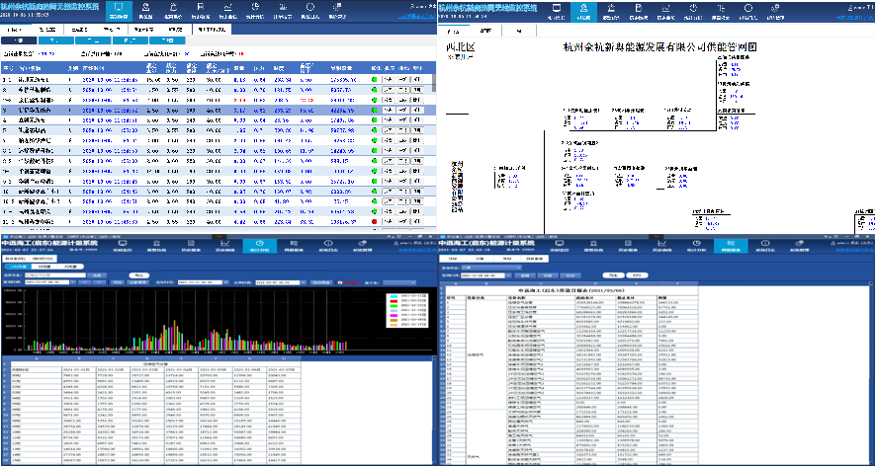The width and height of the screenshot is (877, 467).
Task: Toggle red-labeled checkbox in statistics query bar
Action: pyautogui.click(x=339, y=282)
